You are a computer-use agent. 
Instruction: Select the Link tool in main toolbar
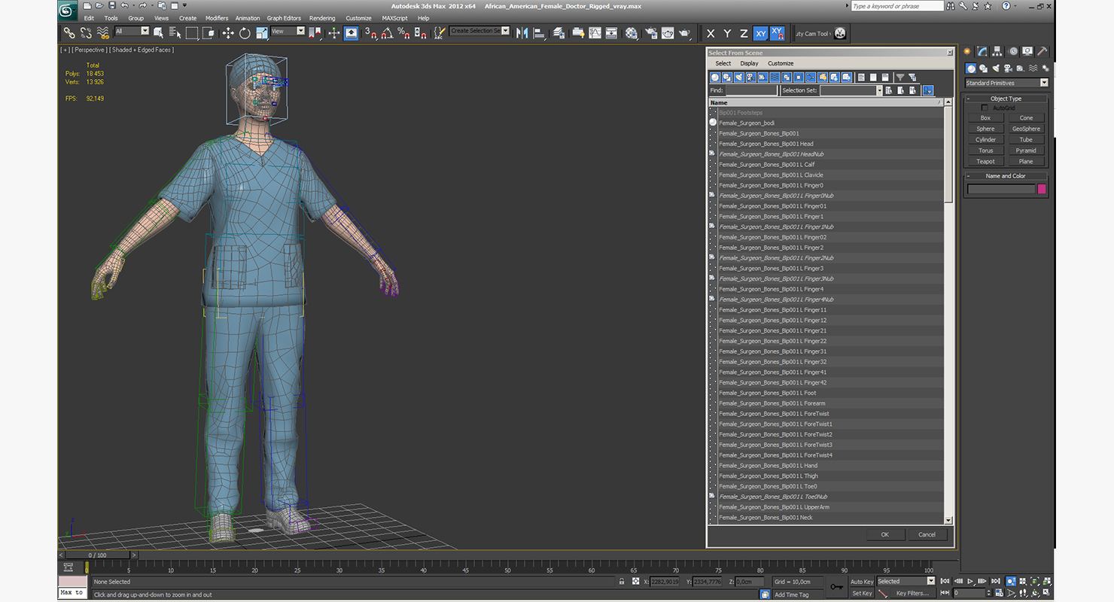click(x=68, y=33)
